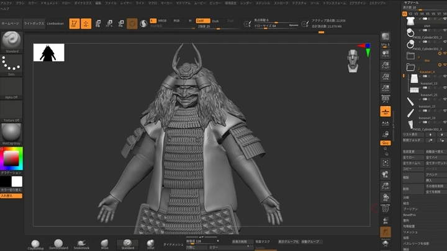Viewport: 447px width, 251px height.
Task: Open the ヘルプ menu
Action: 5,9
